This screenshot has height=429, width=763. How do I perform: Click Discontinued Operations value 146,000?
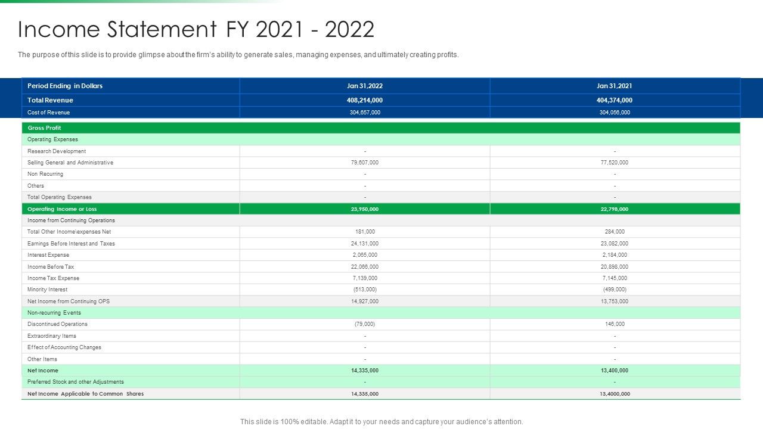615,324
